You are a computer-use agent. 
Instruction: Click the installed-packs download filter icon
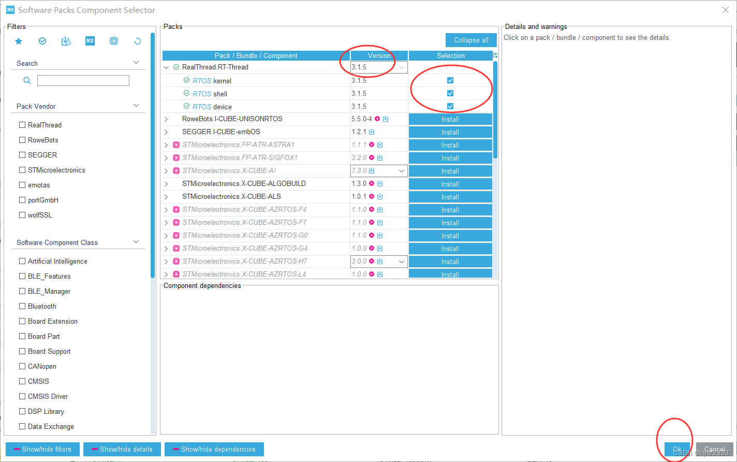(x=66, y=41)
